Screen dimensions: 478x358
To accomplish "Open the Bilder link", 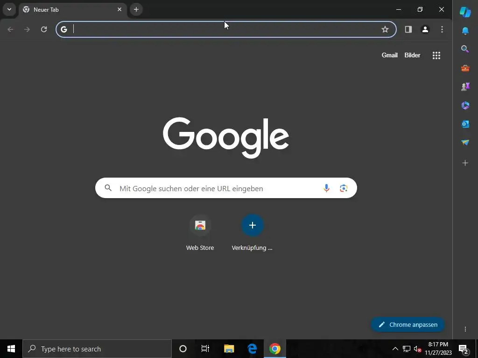I will [412, 55].
